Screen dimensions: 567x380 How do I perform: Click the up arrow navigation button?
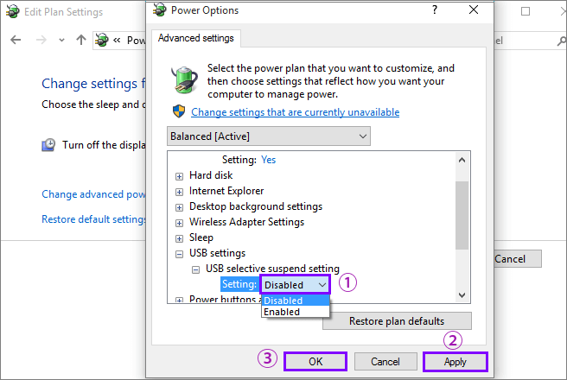[81, 40]
